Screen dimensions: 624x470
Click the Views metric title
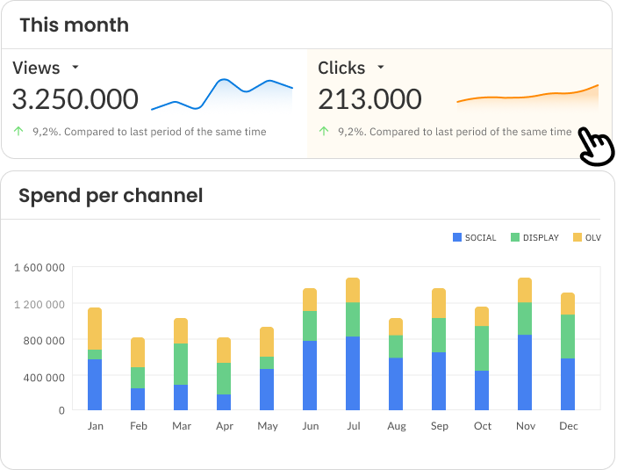coord(36,69)
